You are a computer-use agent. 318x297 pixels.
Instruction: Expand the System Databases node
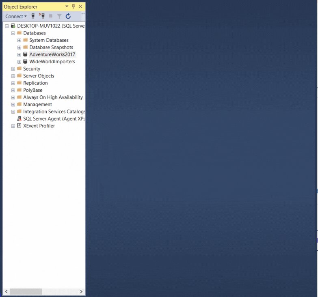click(x=19, y=40)
